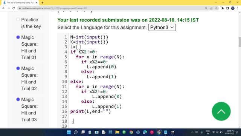Open Windows Start menu

click(69, 132)
